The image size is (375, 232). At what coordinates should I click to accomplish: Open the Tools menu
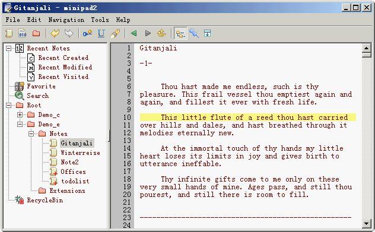click(x=100, y=20)
